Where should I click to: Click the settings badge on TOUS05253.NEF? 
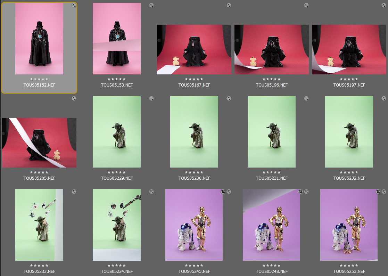click(384, 191)
